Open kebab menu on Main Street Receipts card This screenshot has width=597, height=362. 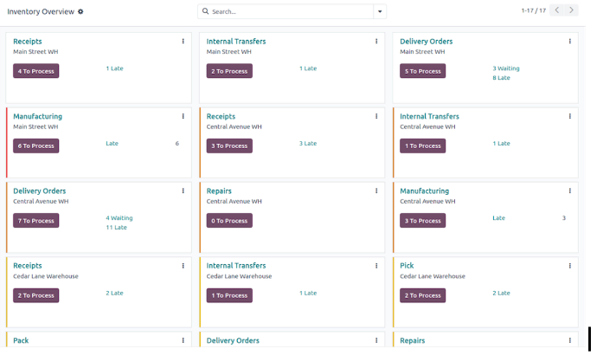(x=183, y=42)
